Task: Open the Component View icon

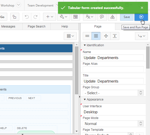Action: 75,17
